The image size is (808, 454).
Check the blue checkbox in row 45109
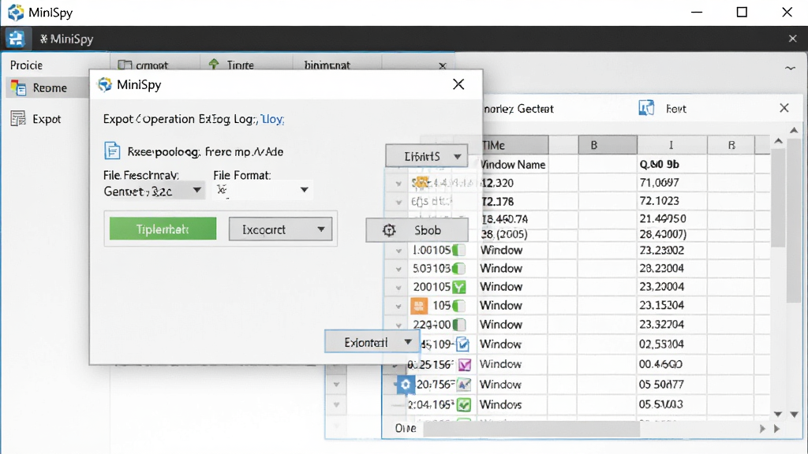pos(462,344)
